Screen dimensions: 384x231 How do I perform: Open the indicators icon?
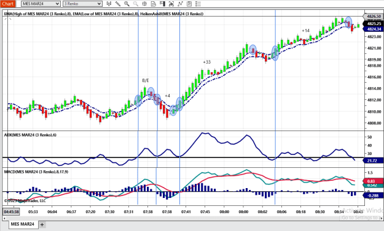click(180, 4)
